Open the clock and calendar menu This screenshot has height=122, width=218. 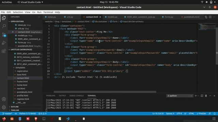point(109,2)
